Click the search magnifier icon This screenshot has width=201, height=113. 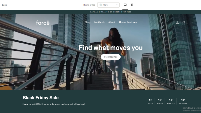click(x=184, y=22)
